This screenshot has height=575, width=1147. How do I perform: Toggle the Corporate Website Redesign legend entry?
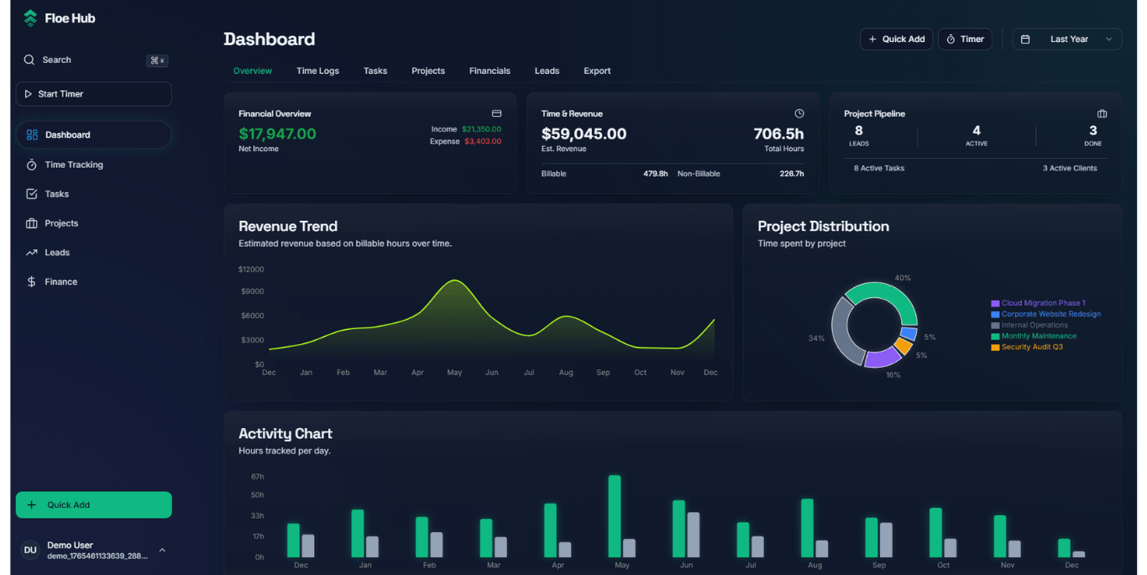pos(1052,314)
